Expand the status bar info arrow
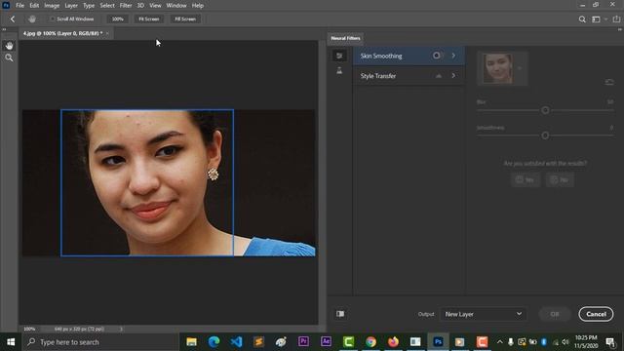624x351 pixels. coord(121,330)
